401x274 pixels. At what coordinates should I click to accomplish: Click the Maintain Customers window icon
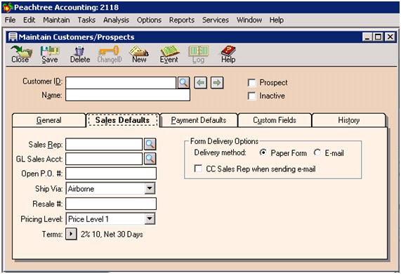[13, 37]
